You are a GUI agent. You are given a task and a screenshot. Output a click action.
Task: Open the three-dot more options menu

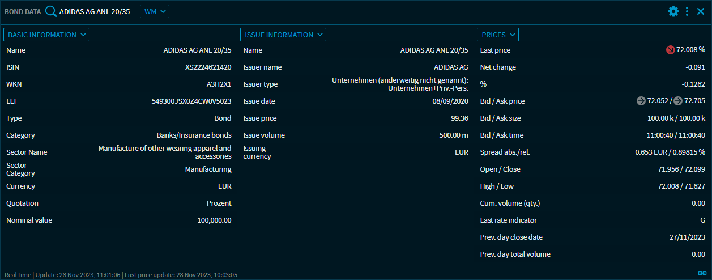[687, 11]
